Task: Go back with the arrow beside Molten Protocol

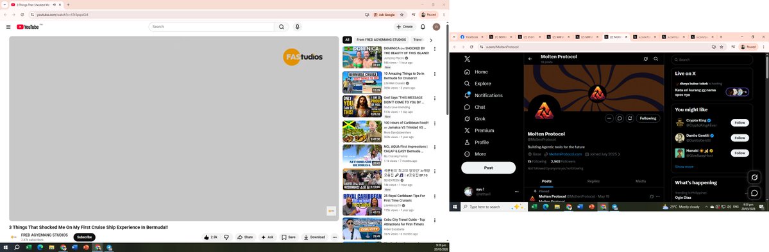Action: (x=530, y=59)
